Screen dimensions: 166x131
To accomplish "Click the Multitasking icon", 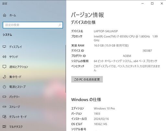I will [4, 126].
